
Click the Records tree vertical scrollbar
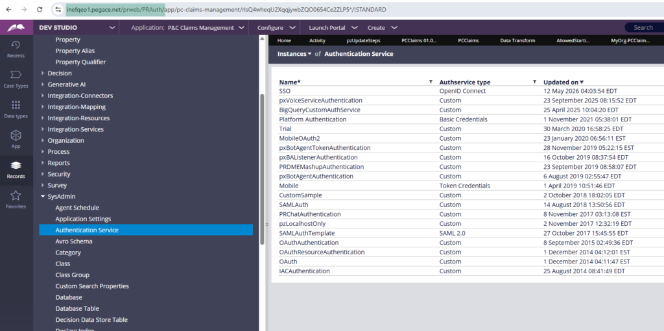(x=262, y=169)
